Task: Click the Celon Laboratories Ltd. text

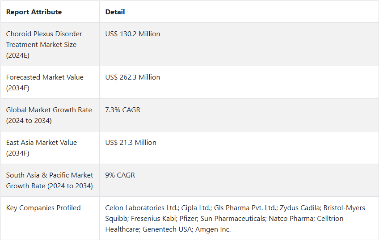Action: 142,208
